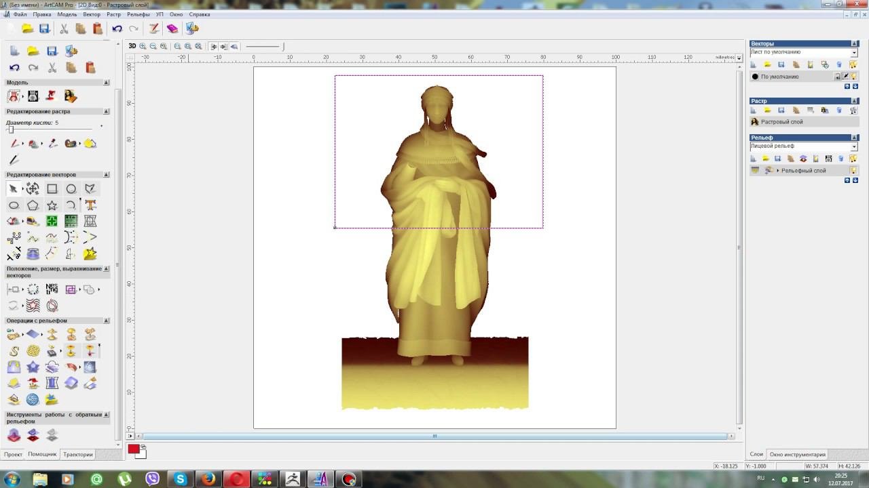Image resolution: width=869 pixels, height=488 pixels.
Task: Open the Рельефы menu
Action: 138,14
